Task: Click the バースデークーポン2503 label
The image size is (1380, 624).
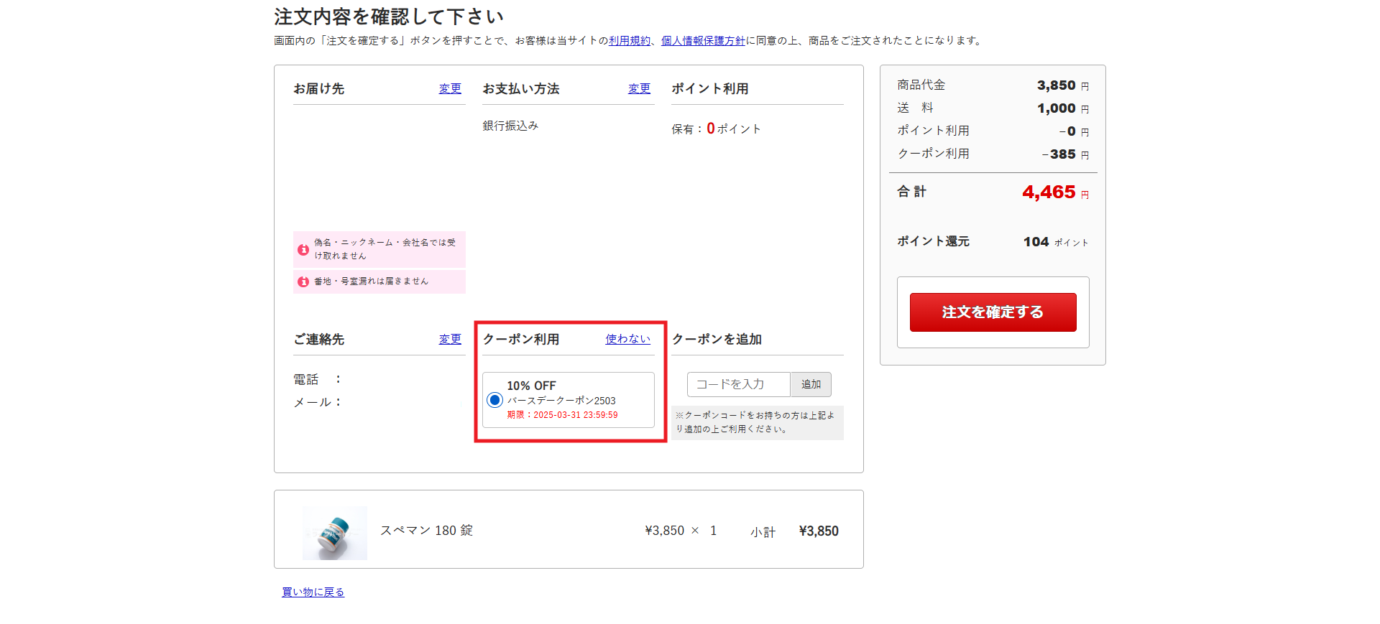Action: (x=561, y=401)
